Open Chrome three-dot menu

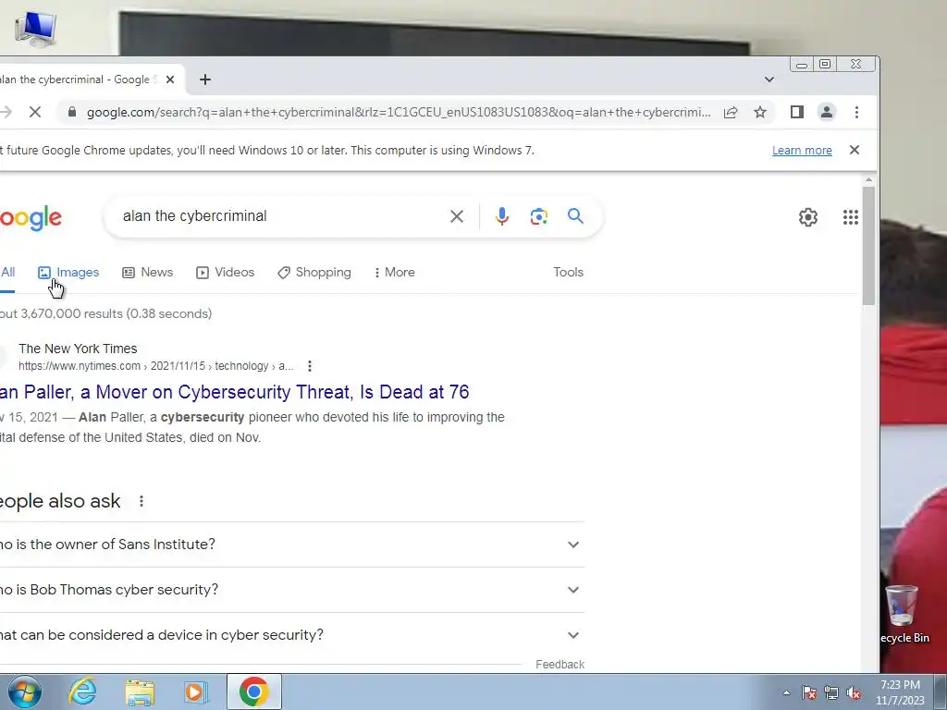tap(856, 112)
